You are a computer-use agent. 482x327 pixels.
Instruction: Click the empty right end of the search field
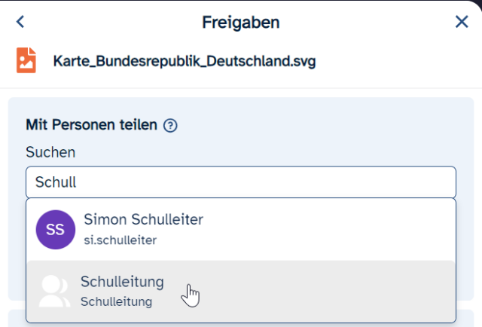pyautogui.click(x=422, y=182)
